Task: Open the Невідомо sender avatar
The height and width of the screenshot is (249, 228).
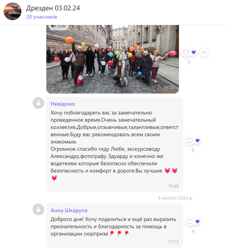Action: click(x=38, y=103)
